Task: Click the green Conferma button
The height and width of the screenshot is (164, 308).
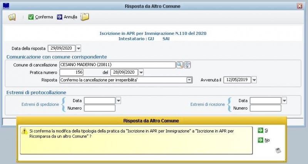Action: coord(40,17)
